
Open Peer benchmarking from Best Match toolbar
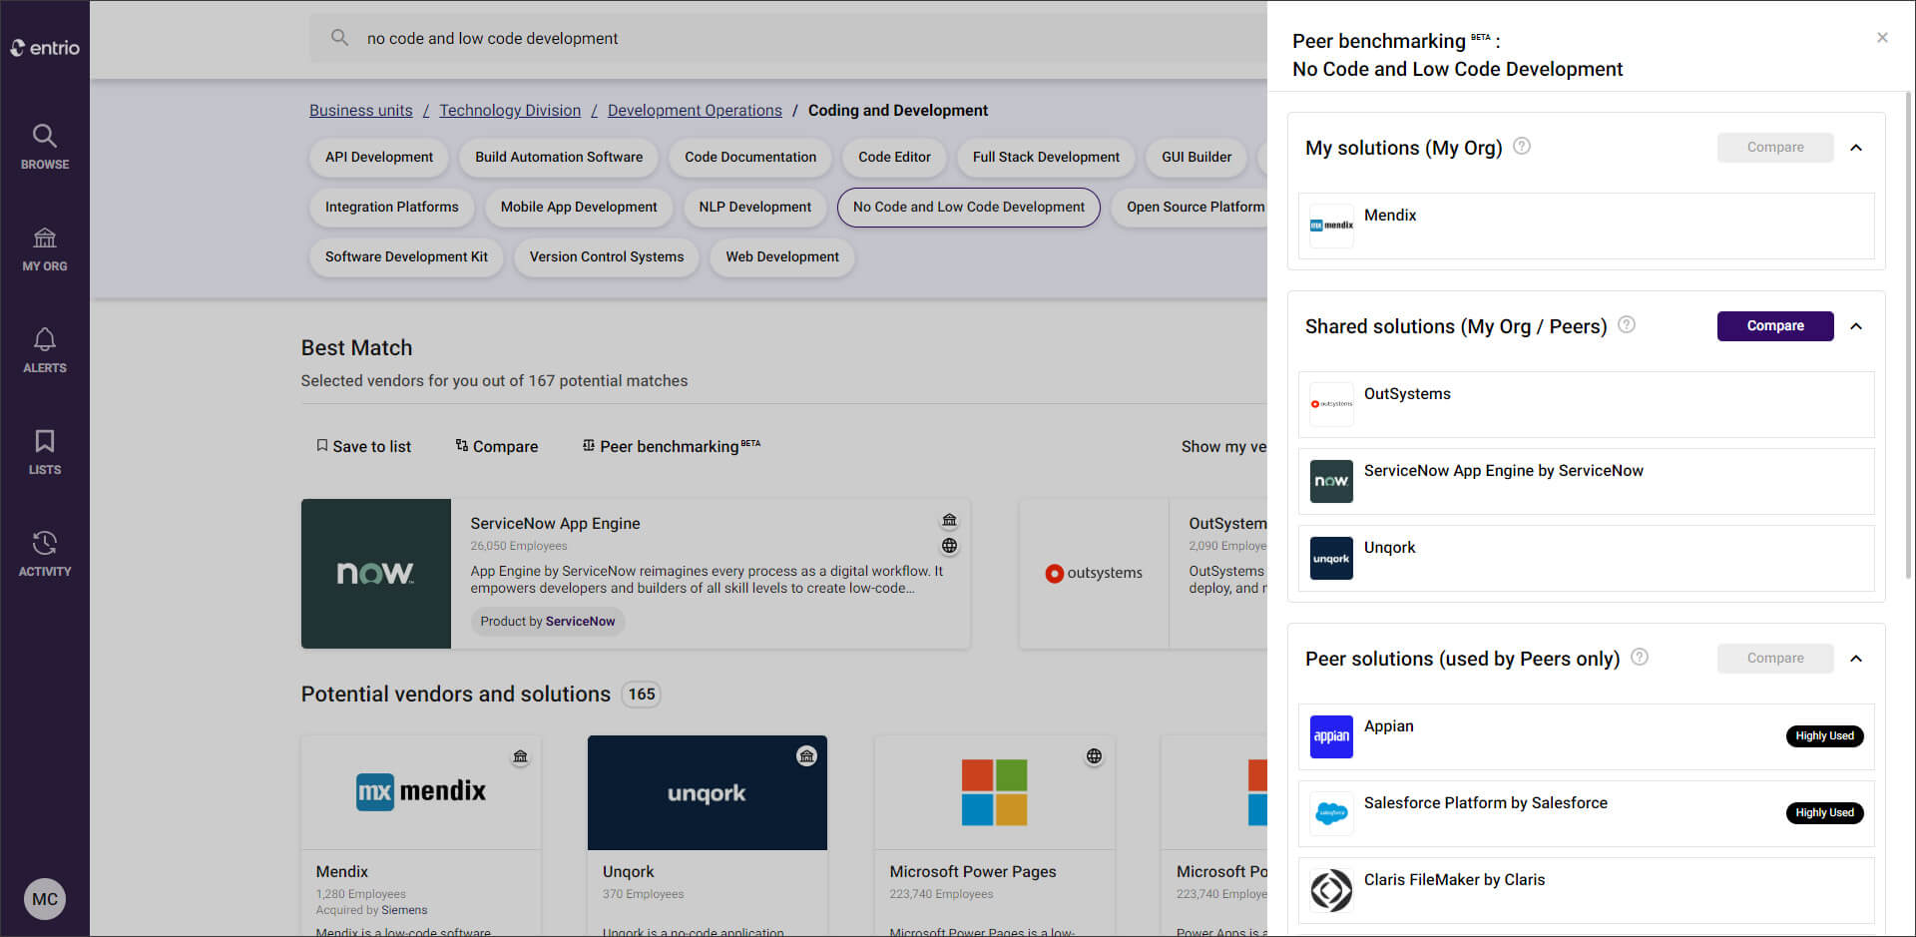(x=672, y=446)
